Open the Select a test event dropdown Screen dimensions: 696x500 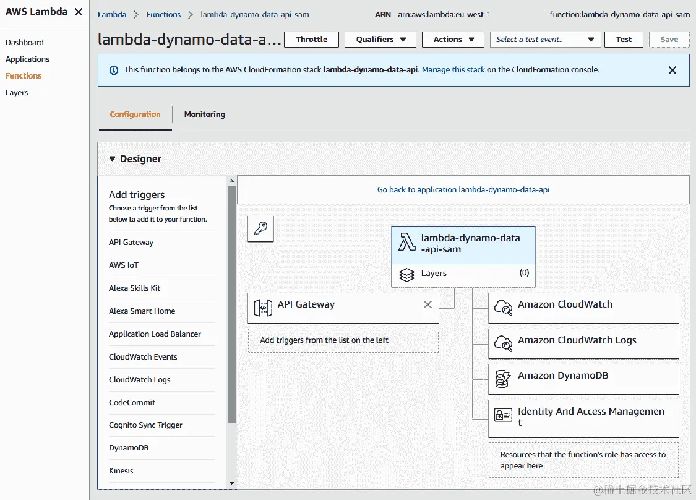coord(545,40)
